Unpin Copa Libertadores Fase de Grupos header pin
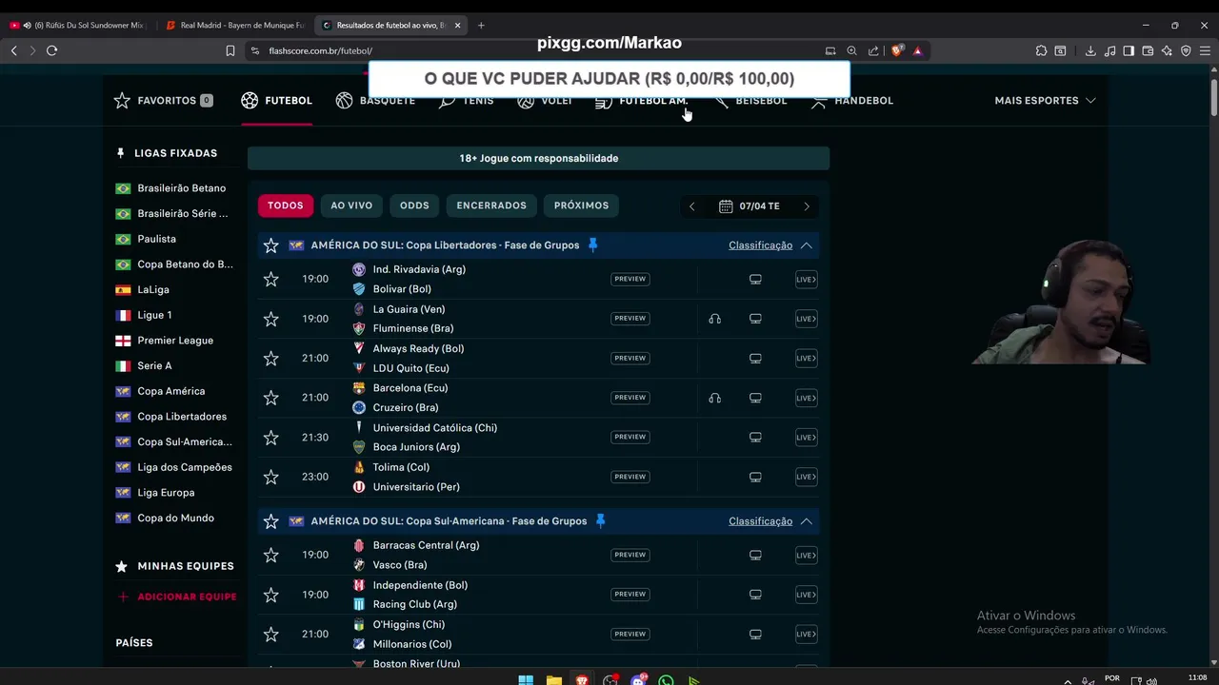1219x685 pixels. [592, 245]
